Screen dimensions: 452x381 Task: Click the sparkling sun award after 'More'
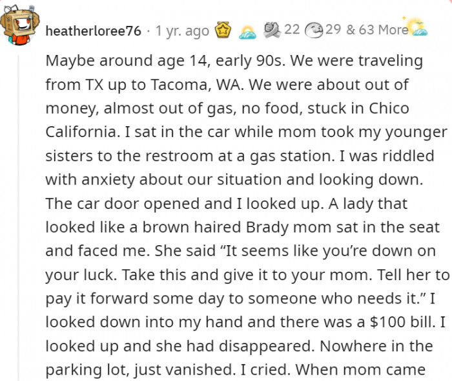click(x=415, y=27)
